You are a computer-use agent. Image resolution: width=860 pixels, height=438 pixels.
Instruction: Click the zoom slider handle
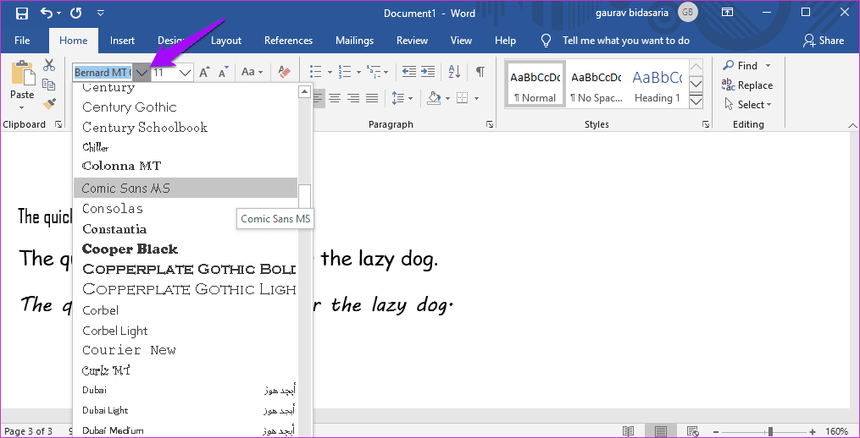pos(770,431)
